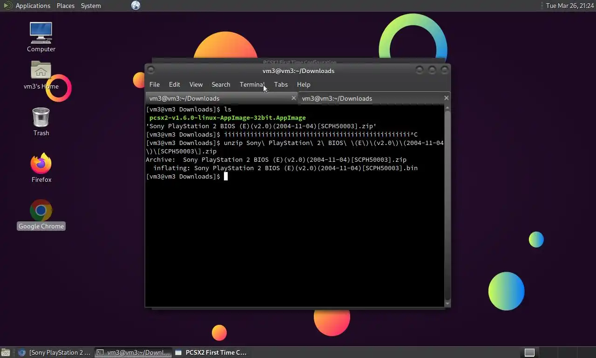Close the second terminal tab
This screenshot has width=596, height=358.
[x=446, y=98]
